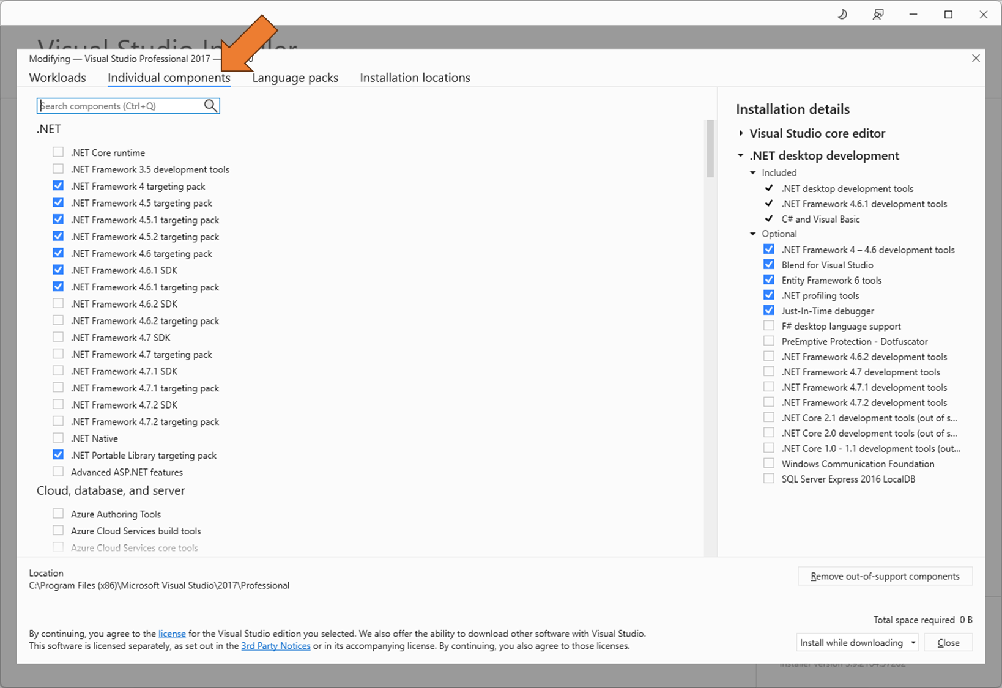Uncheck Blend for Visual Studio
The width and height of the screenshot is (1002, 688).
[769, 264]
